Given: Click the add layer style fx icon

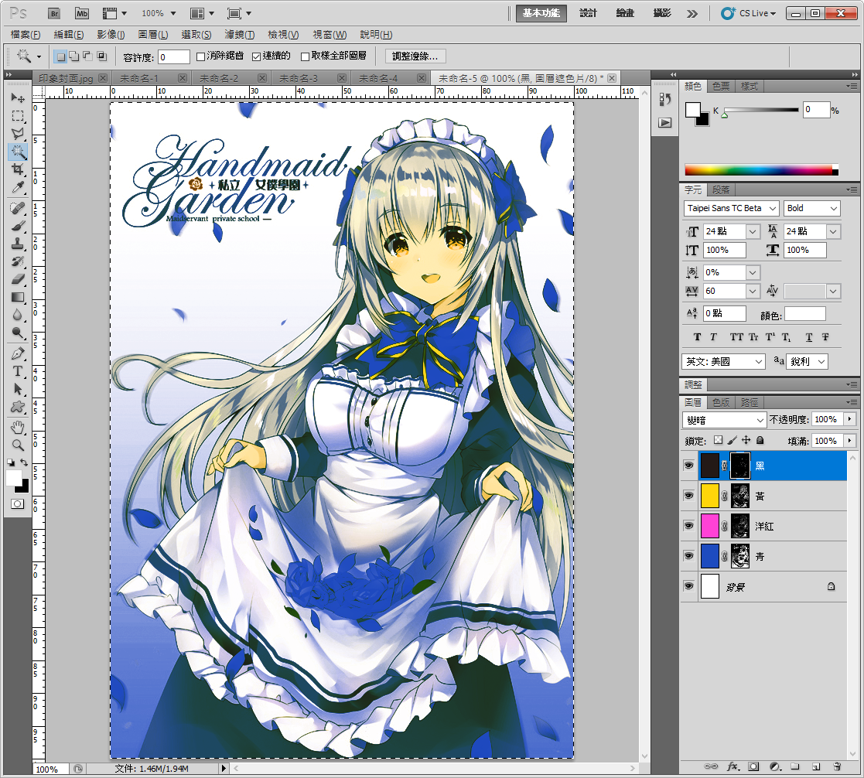Looking at the screenshot, I should (x=733, y=766).
